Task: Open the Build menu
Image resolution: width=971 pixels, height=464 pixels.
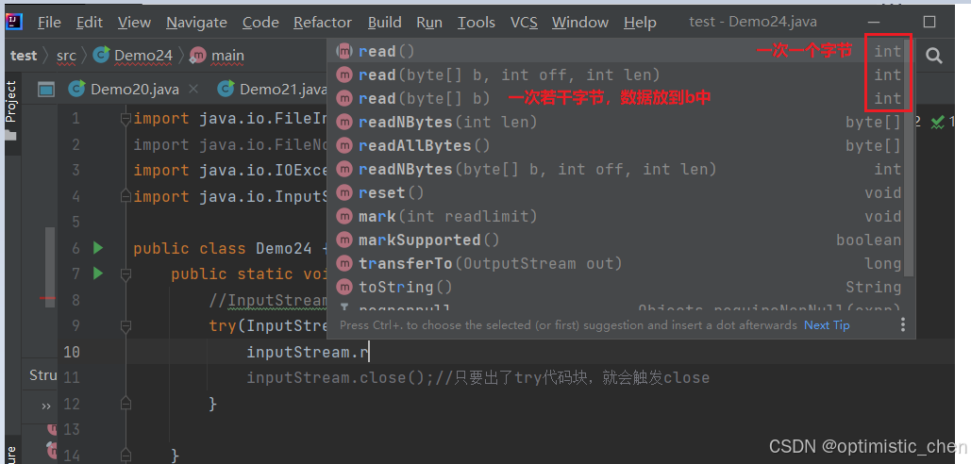Action: coord(385,23)
